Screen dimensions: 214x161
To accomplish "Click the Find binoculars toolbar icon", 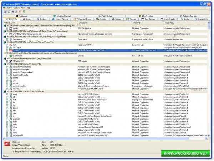I will tap(13, 12).
